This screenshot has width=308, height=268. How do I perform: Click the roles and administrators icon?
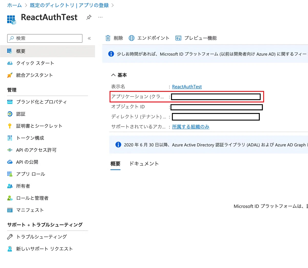tap(10, 198)
